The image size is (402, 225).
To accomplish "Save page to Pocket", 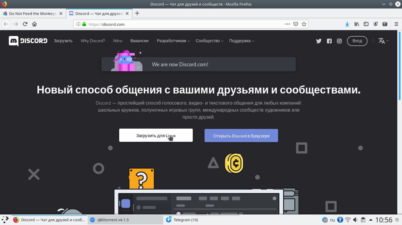I will tap(296, 24).
